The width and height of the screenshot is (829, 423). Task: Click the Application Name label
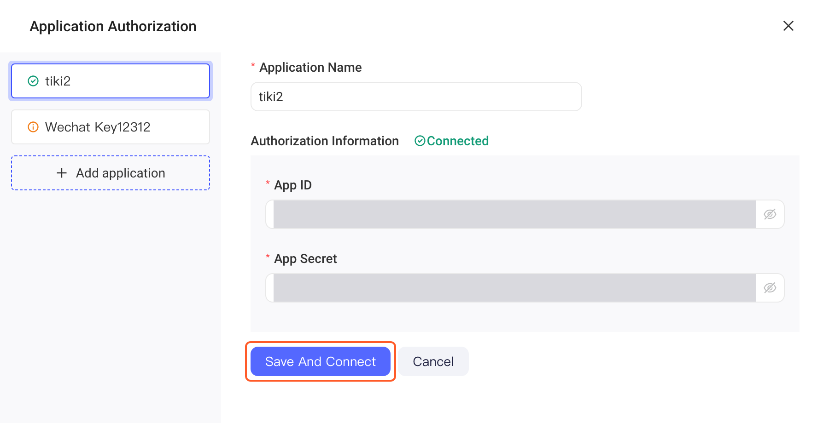tap(310, 68)
